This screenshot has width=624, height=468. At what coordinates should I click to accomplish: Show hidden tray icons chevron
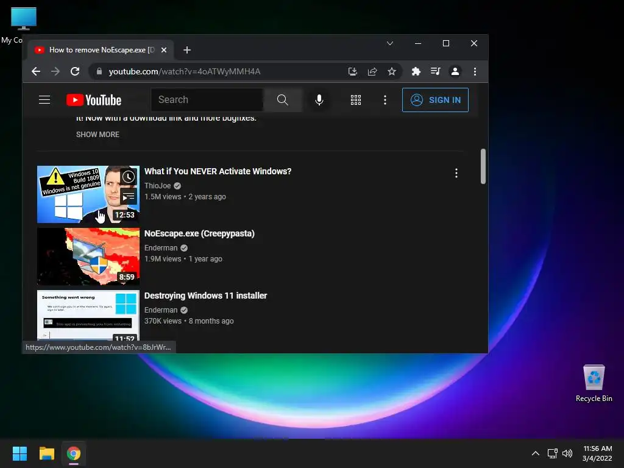click(536, 453)
